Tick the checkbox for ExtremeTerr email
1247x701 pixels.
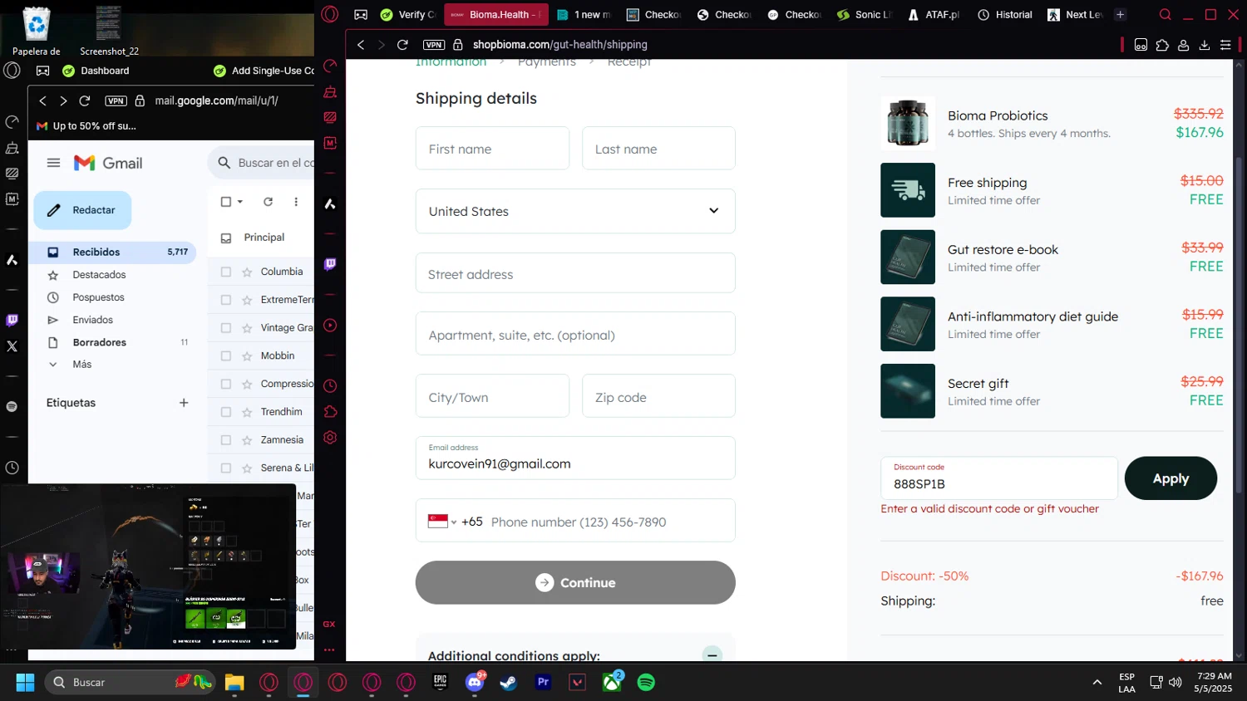point(226,300)
